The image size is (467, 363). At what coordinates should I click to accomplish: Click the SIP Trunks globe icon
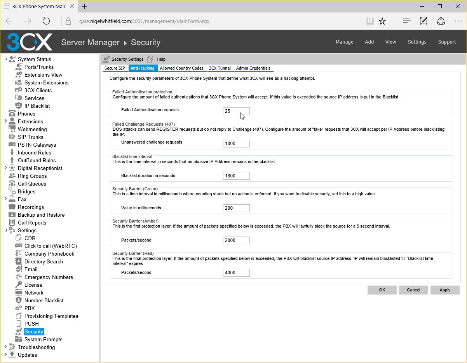pos(12,137)
